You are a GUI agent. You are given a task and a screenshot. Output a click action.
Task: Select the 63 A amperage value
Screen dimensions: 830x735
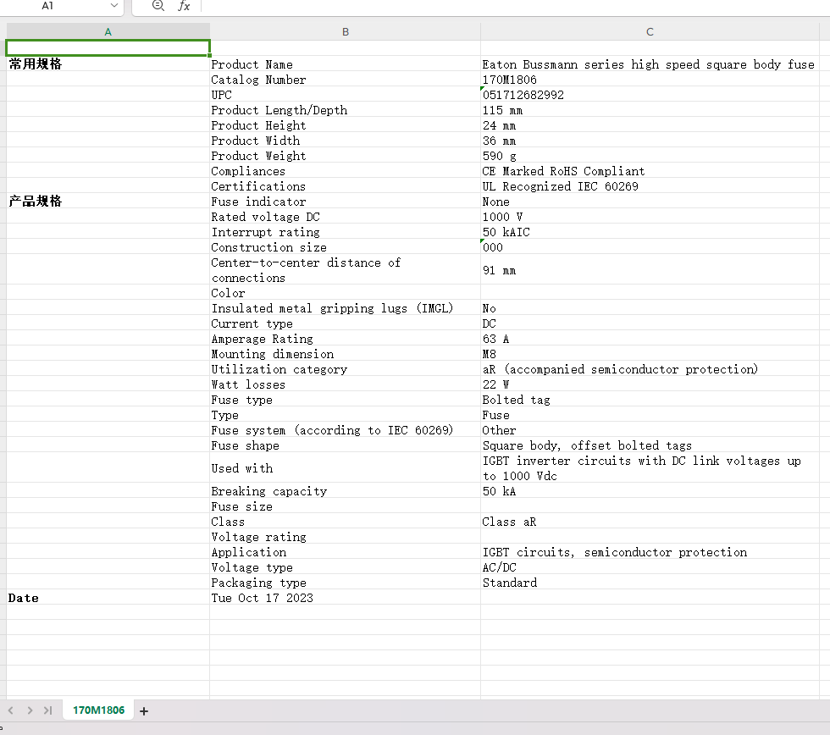pos(650,339)
